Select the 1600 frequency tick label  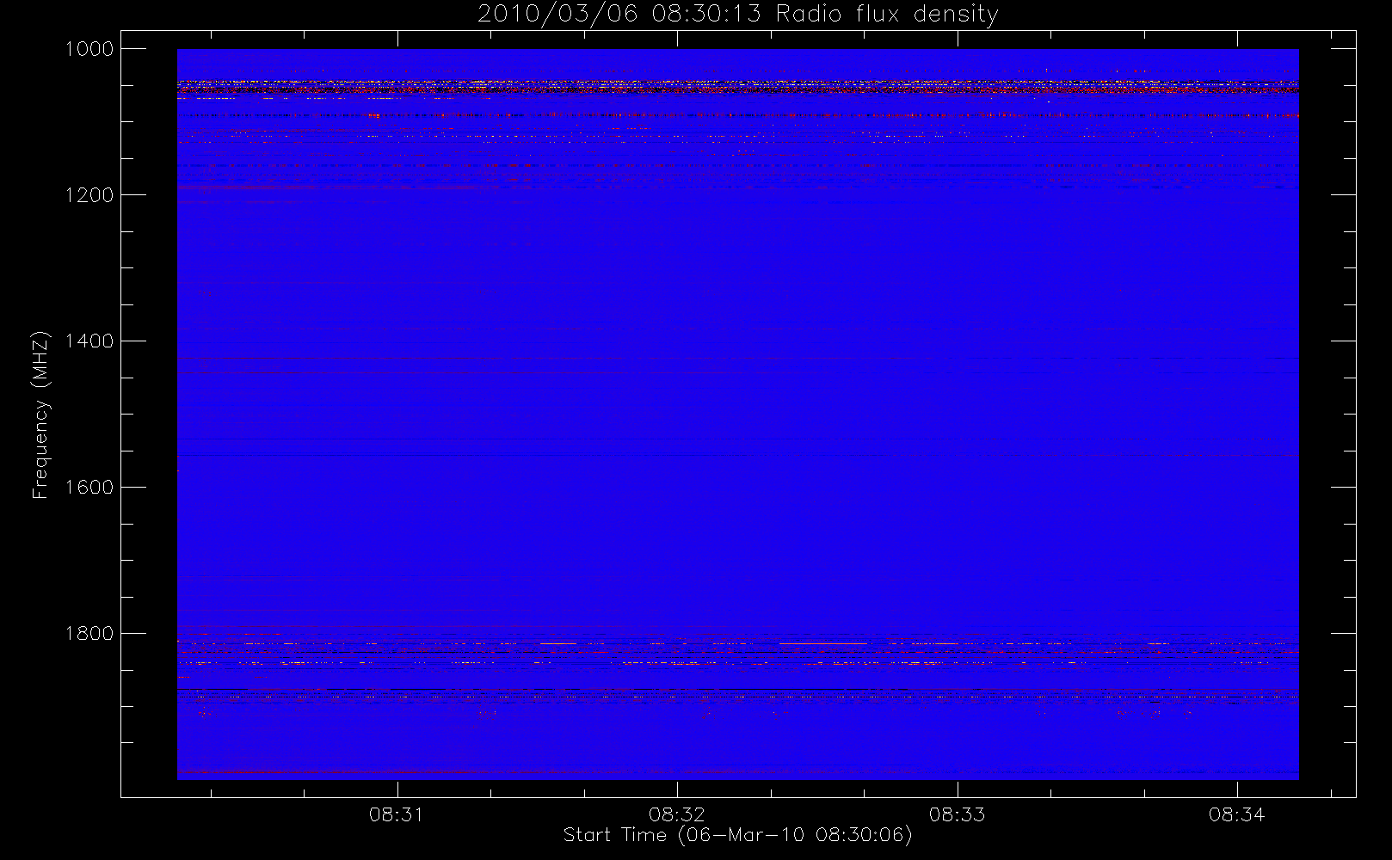[x=89, y=488]
